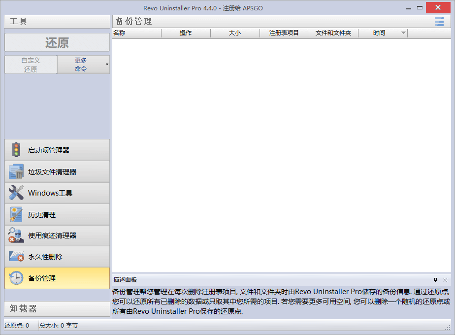Open the hamburger menu icon at top right
This screenshot has height=335, width=455.
point(439,22)
